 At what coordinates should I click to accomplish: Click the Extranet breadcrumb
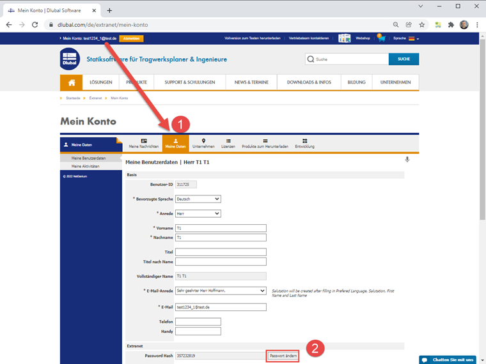(x=95, y=98)
